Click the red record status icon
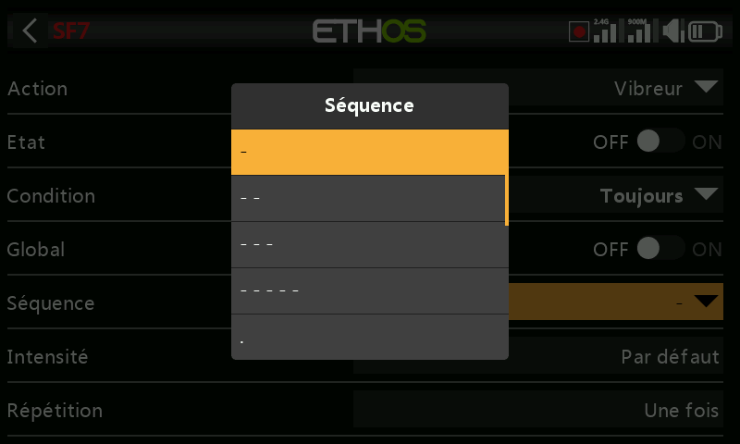Viewport: 740px width, 444px height. click(x=579, y=31)
